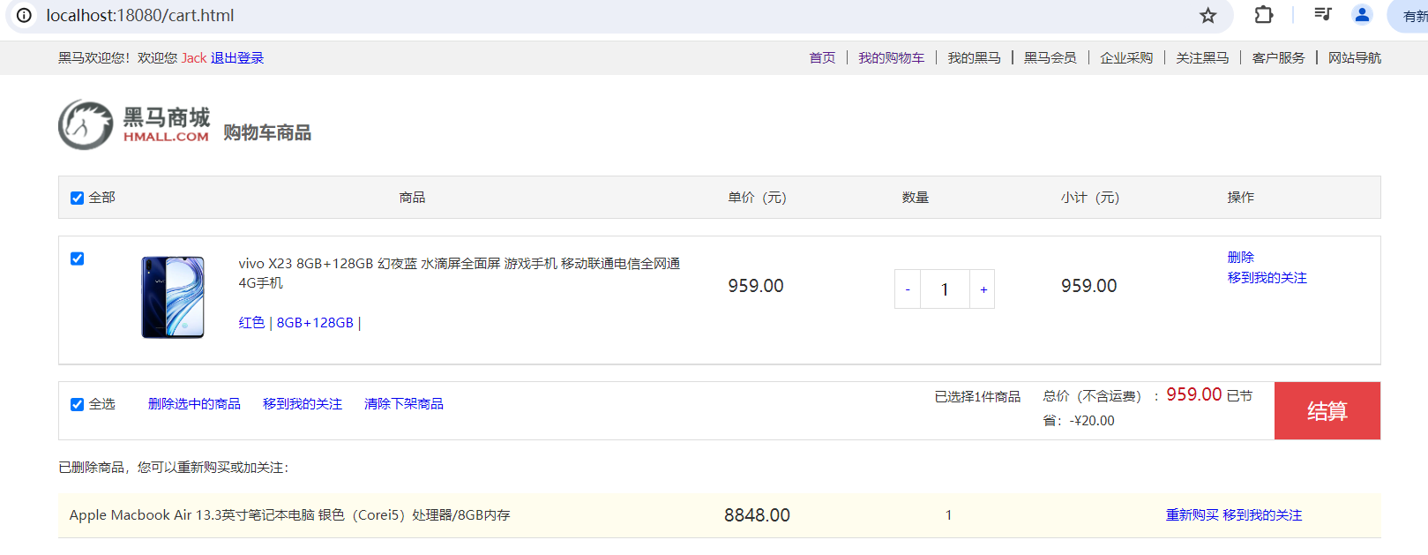Open 我的黑马 in top navigation
Viewport: 1428px width, 555px height.
[974, 58]
